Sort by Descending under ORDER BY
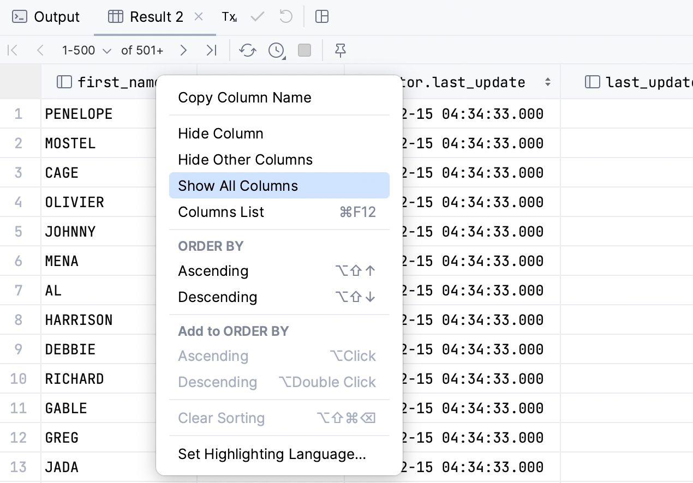The width and height of the screenshot is (693, 483). point(217,297)
